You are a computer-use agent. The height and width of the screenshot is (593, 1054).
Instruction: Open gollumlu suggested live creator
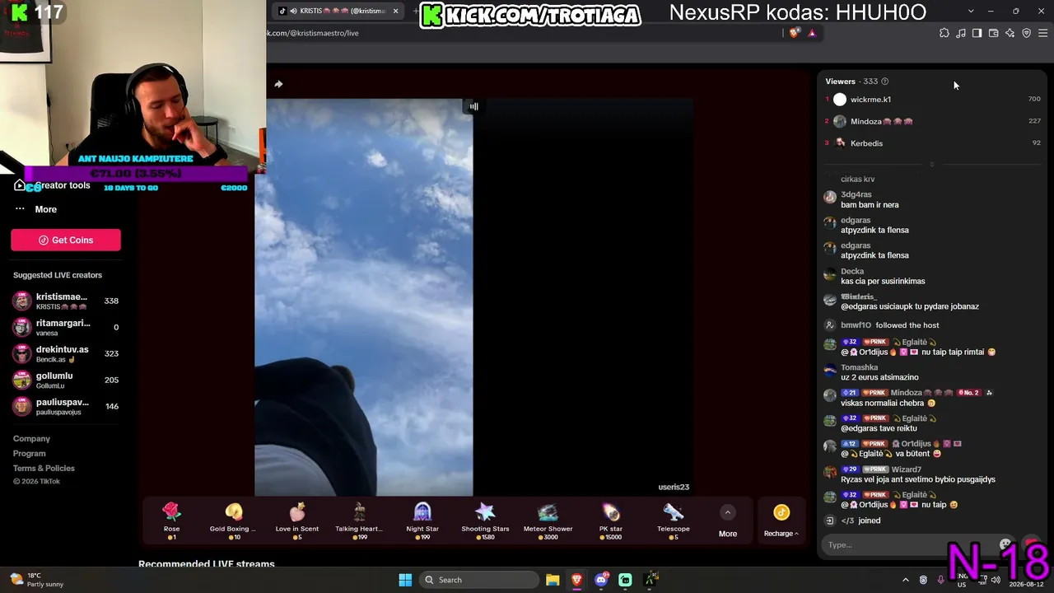[x=66, y=380]
